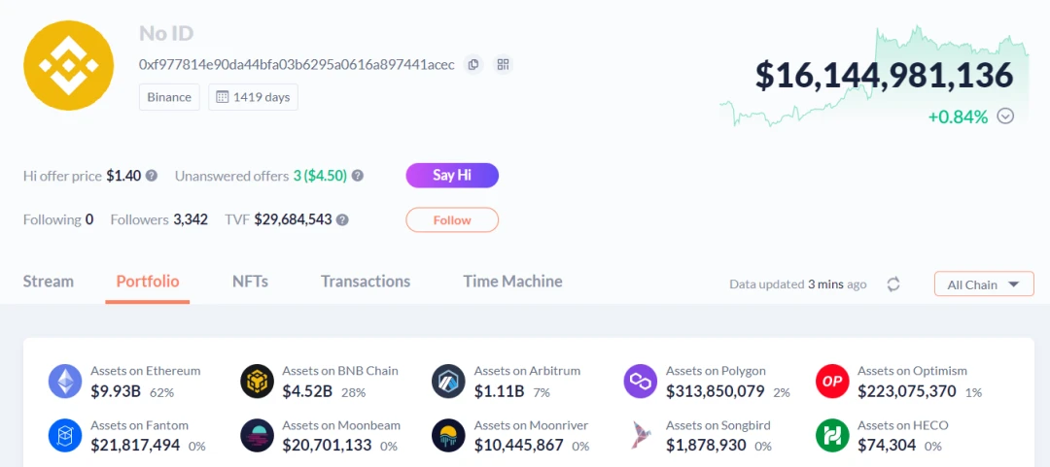Open the NFTs tab
1050x467 pixels.
point(250,282)
